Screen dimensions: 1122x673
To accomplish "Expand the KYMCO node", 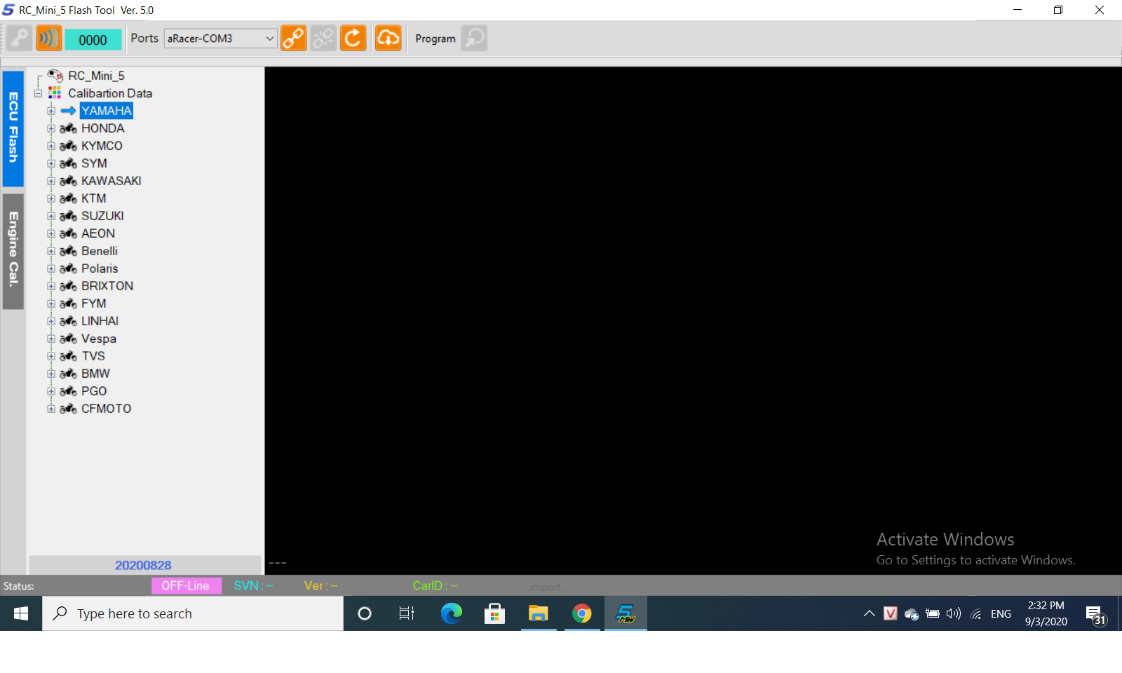I will (x=51, y=146).
